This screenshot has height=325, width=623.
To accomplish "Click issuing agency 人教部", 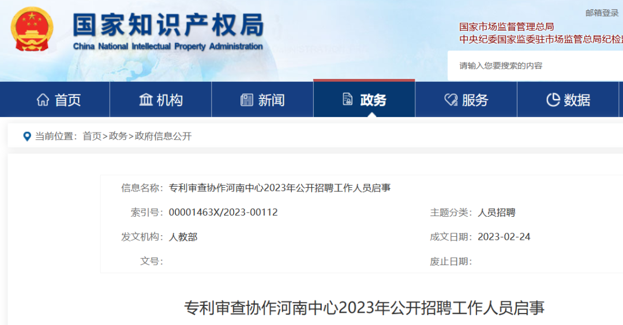I will pyautogui.click(x=183, y=237).
